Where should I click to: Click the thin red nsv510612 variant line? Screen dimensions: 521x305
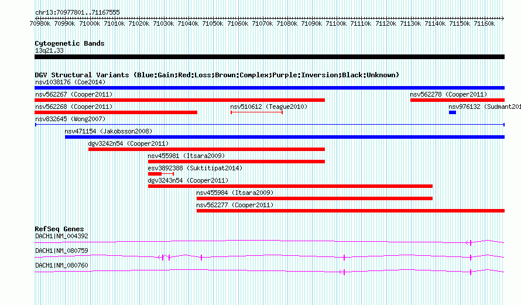[256, 112]
